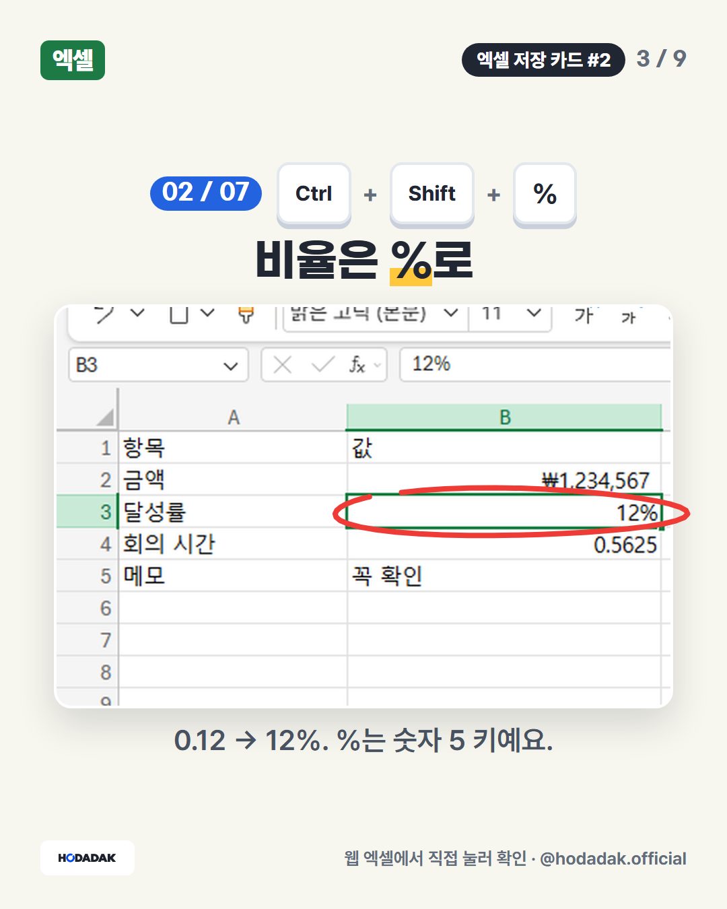
Task: Click the 3 / 9 page counter
Action: [x=661, y=59]
